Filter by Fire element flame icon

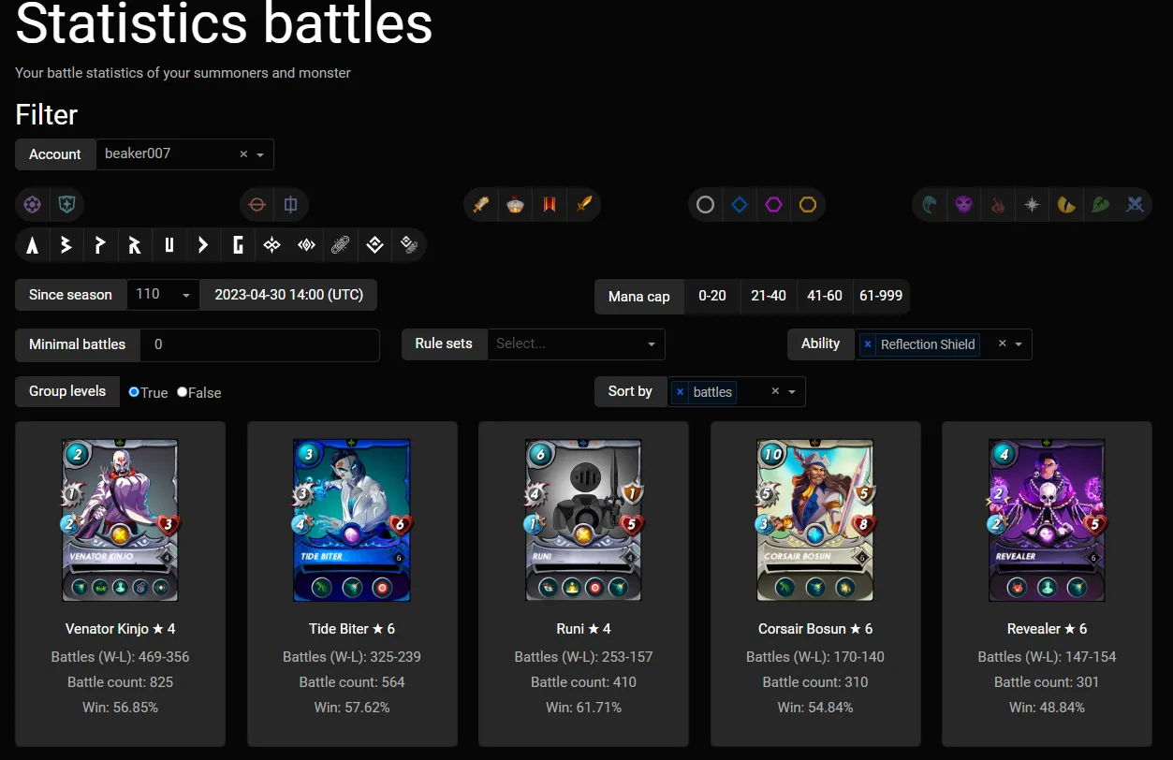click(x=998, y=204)
